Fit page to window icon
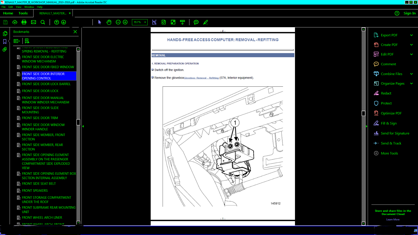Viewport: 418px width, 235px height. (x=164, y=22)
